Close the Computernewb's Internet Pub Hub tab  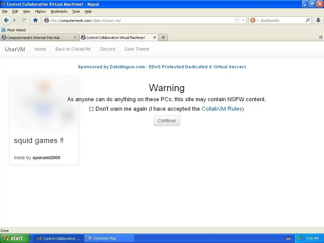(75, 37)
